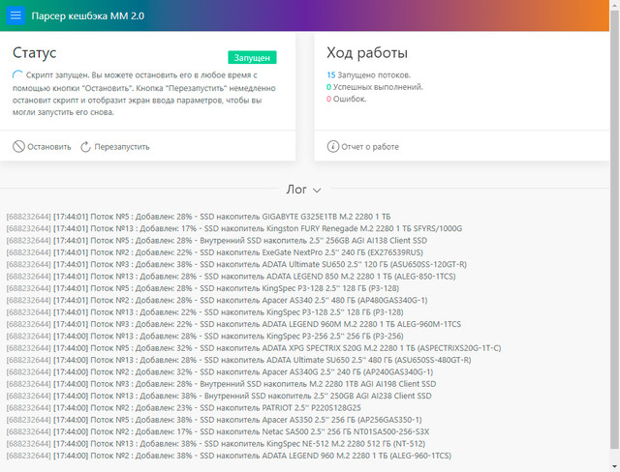The height and width of the screenshot is (472, 620).
Task: Select Поток №13 KingSpec P3-128 log row
Action: pos(204,312)
